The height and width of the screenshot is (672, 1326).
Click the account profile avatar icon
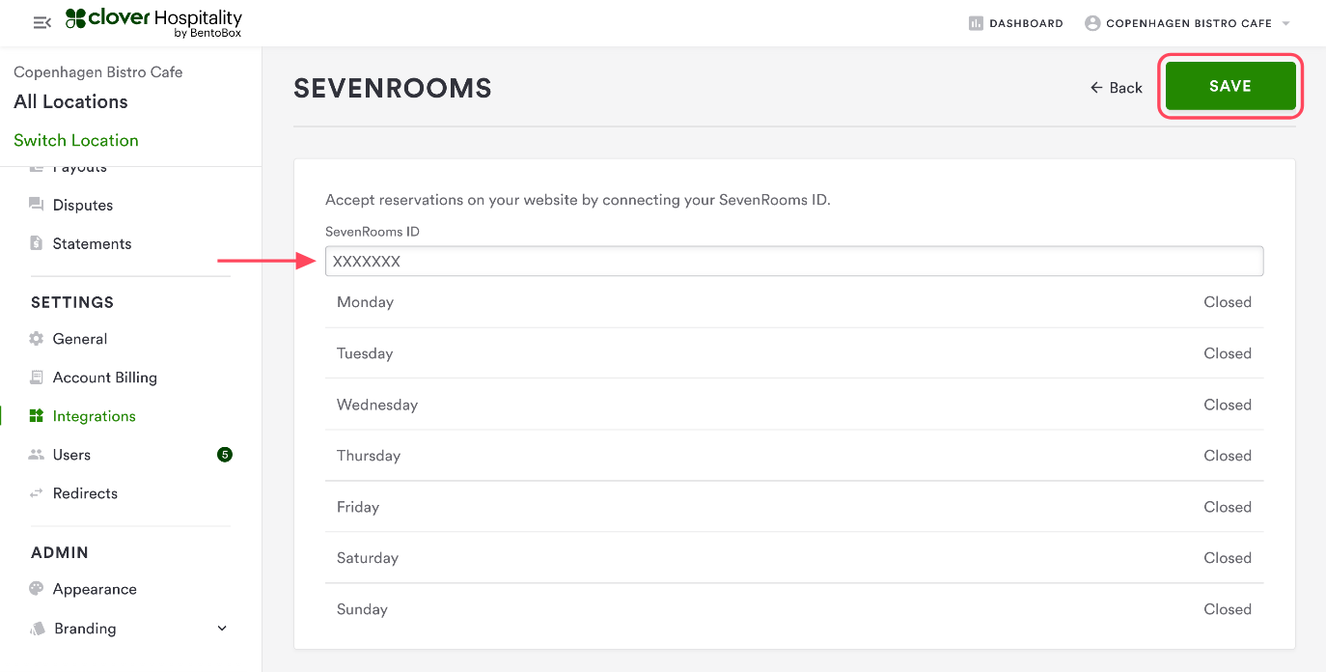pyautogui.click(x=1092, y=23)
